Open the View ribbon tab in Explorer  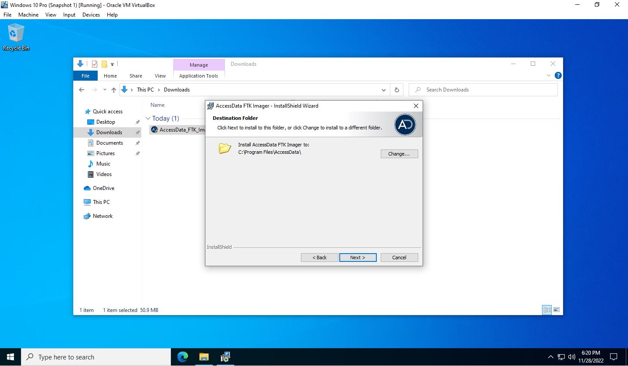160,76
